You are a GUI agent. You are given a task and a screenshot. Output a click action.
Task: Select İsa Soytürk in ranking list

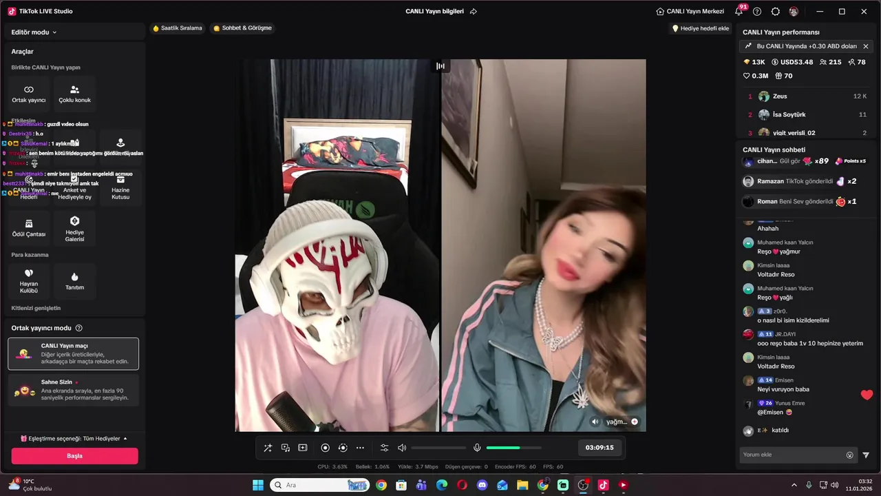[807, 114]
